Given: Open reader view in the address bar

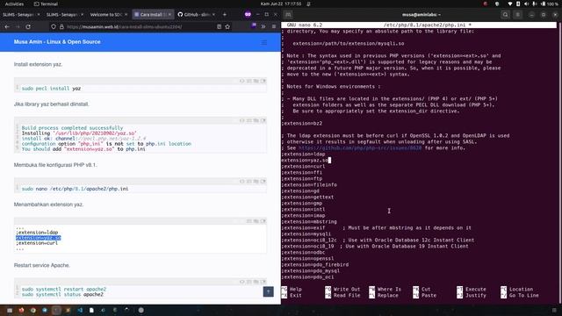Looking at the screenshot, I should tap(219, 26).
